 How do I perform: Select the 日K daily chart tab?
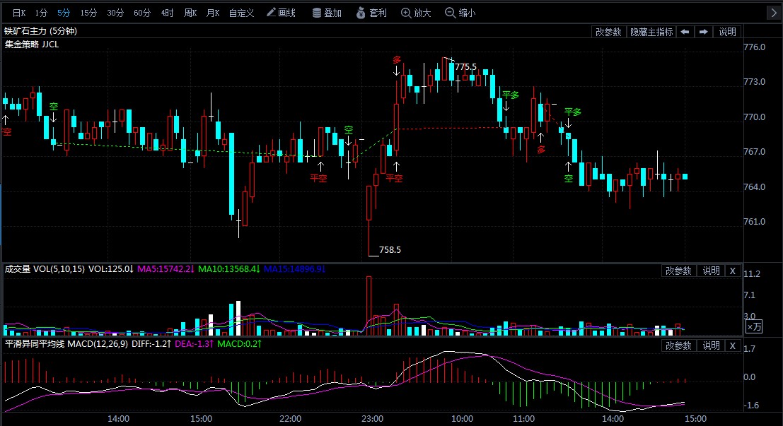point(18,13)
